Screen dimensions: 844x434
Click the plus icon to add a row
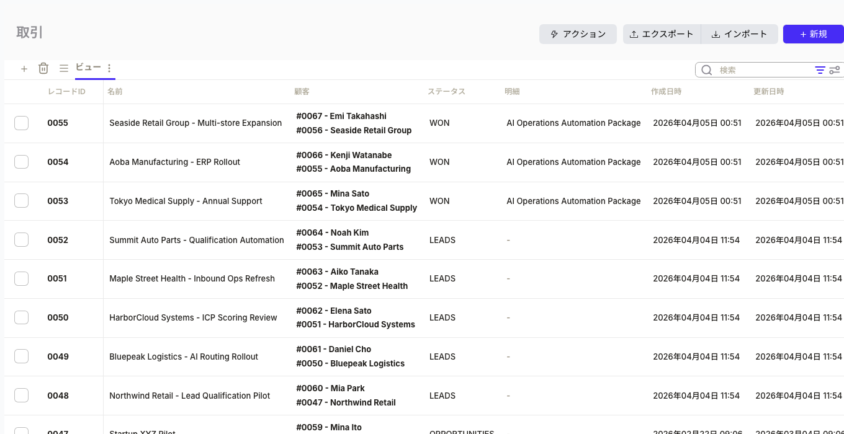pyautogui.click(x=24, y=69)
